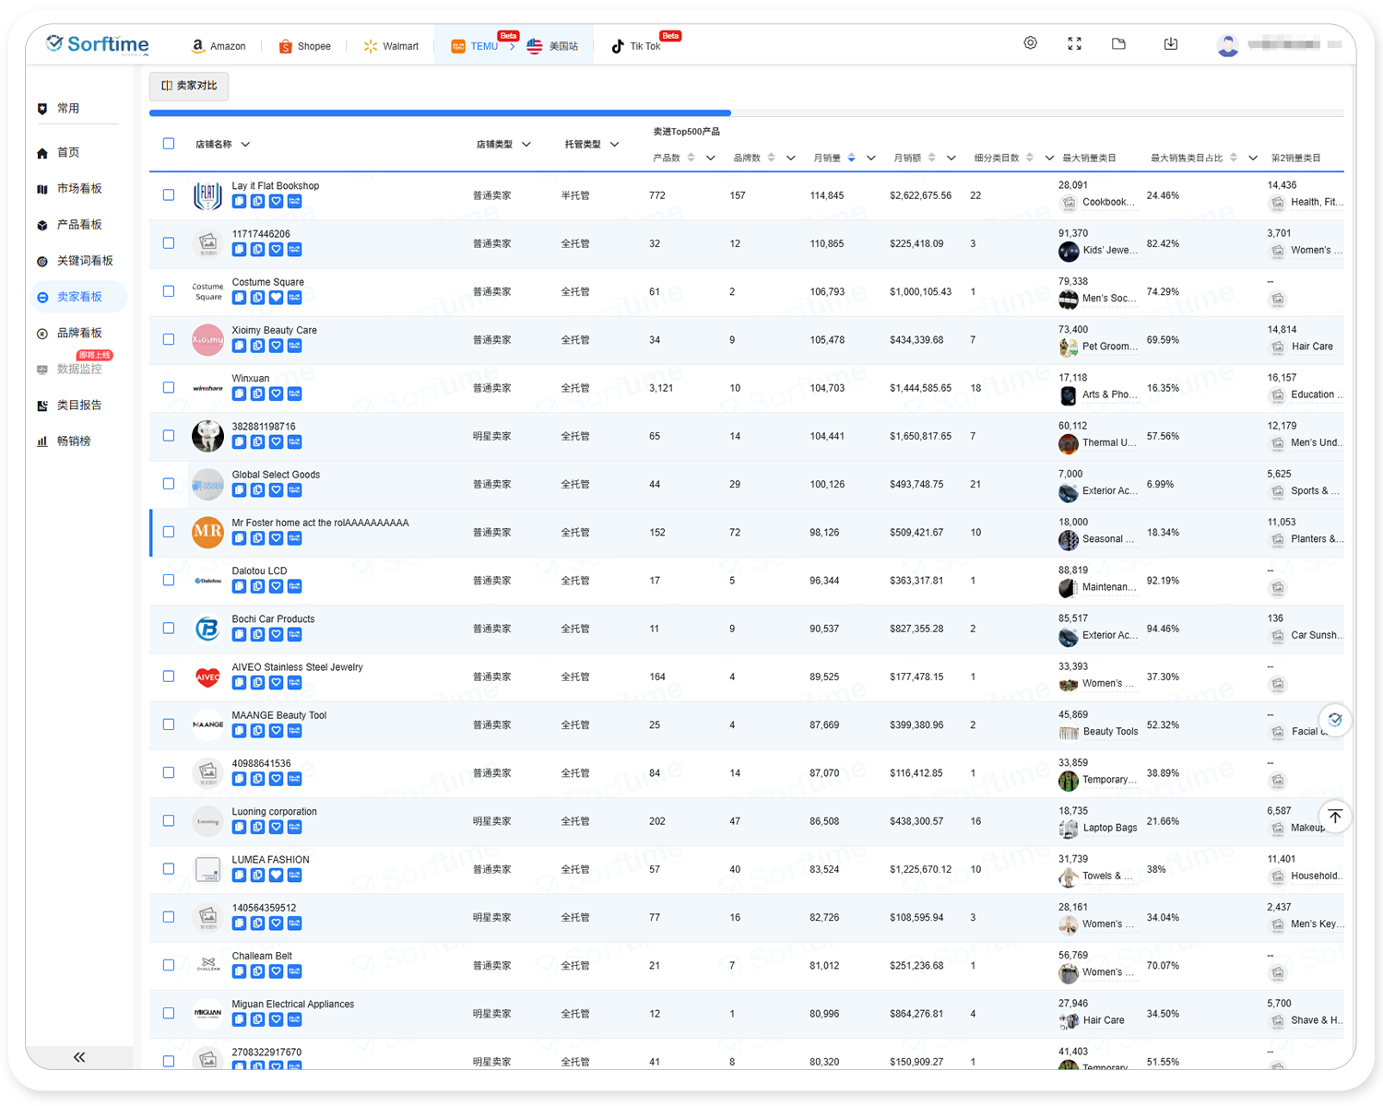Open the 托管类型 filter dropdown

614,145
